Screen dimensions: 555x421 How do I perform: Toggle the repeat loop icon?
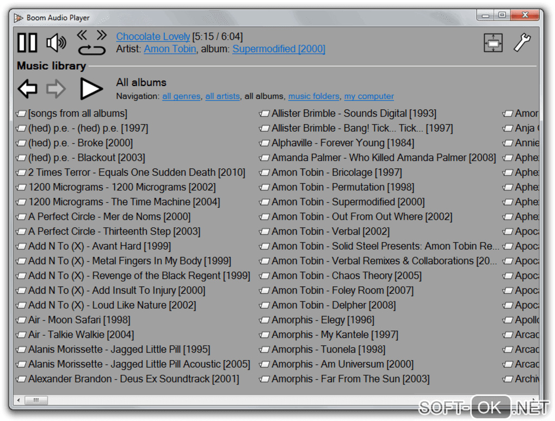pos(91,50)
